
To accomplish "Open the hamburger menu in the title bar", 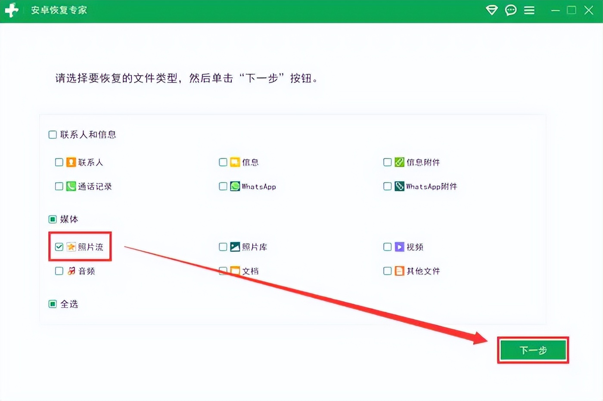I will pos(529,10).
